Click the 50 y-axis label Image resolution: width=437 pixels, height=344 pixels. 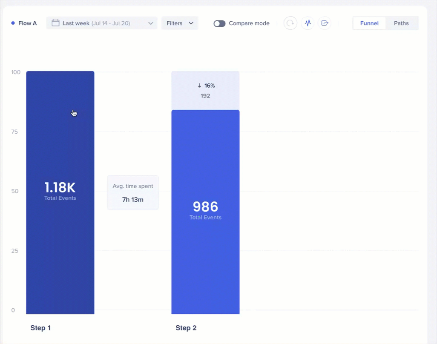[x=15, y=191]
